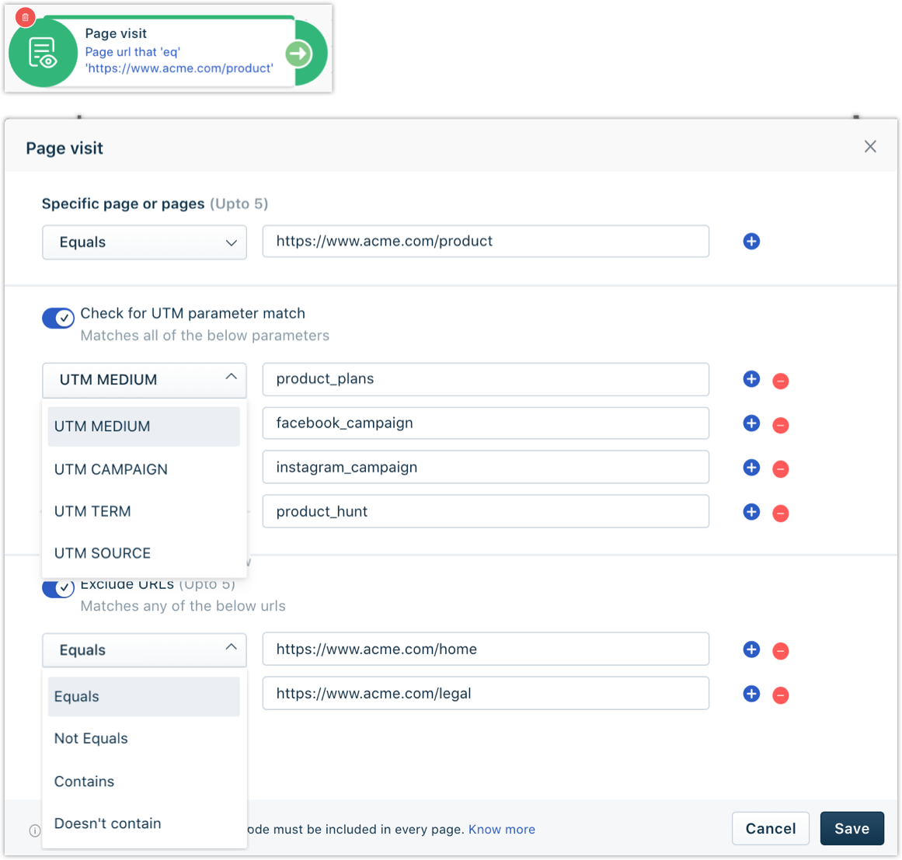Choose Equals option in exclude list
Image resolution: width=902 pixels, height=860 pixels.
[144, 697]
